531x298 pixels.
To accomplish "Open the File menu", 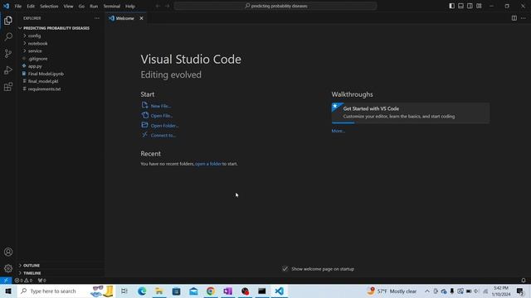I will pyautogui.click(x=18, y=6).
